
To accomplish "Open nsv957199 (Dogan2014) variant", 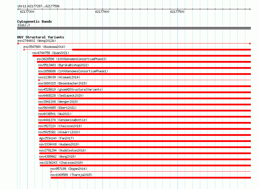I will (69, 169).
